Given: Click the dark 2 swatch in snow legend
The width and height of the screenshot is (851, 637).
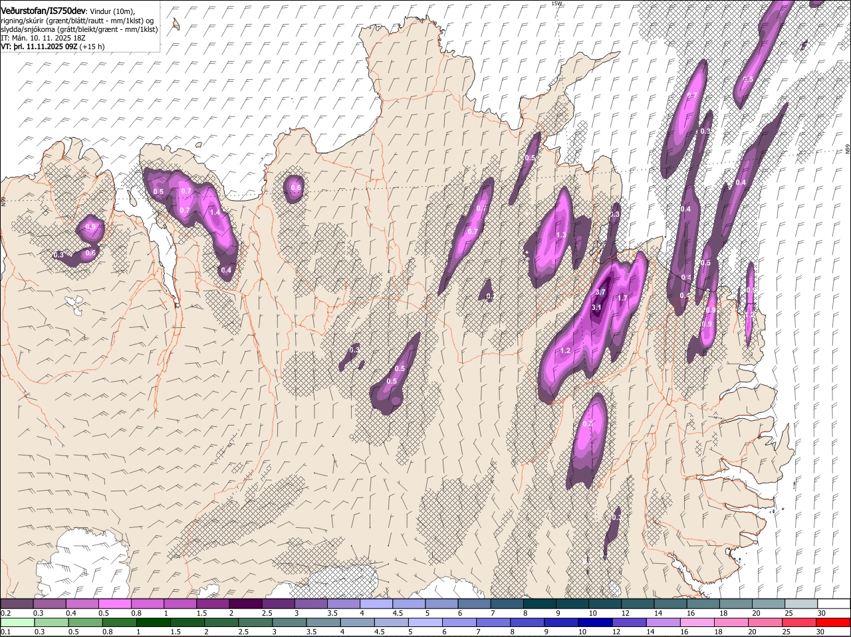Looking at the screenshot, I should click(x=245, y=603).
